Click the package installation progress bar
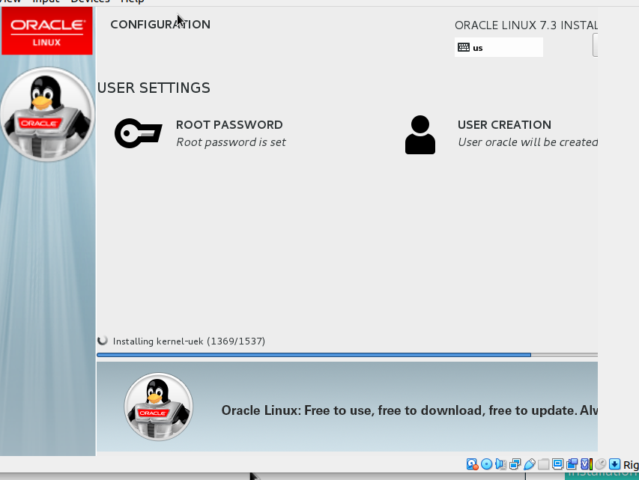639x480 pixels. [x=347, y=355]
